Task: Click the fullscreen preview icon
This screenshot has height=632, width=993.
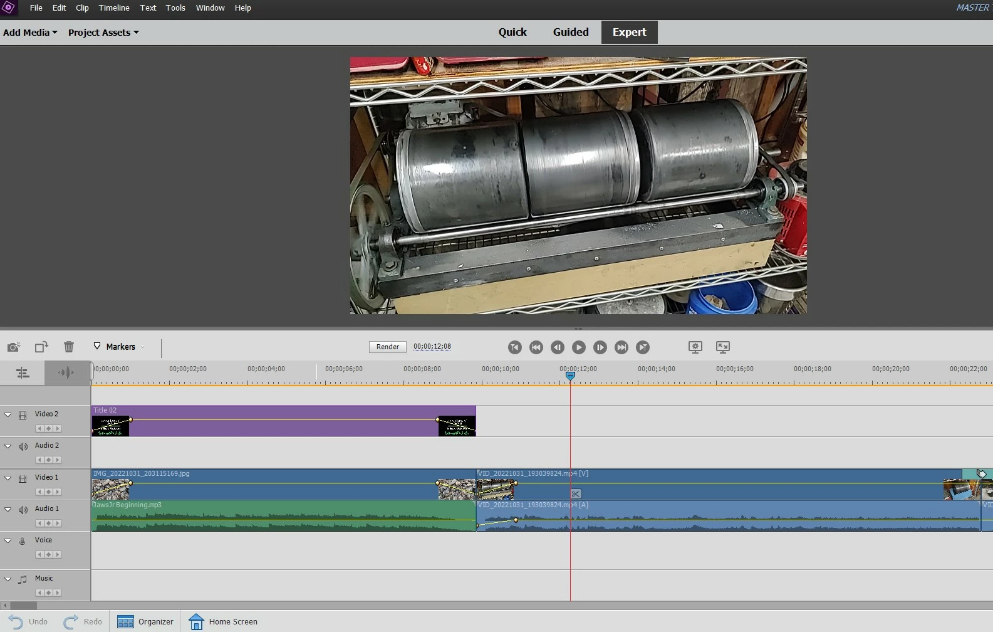Action: (x=722, y=347)
